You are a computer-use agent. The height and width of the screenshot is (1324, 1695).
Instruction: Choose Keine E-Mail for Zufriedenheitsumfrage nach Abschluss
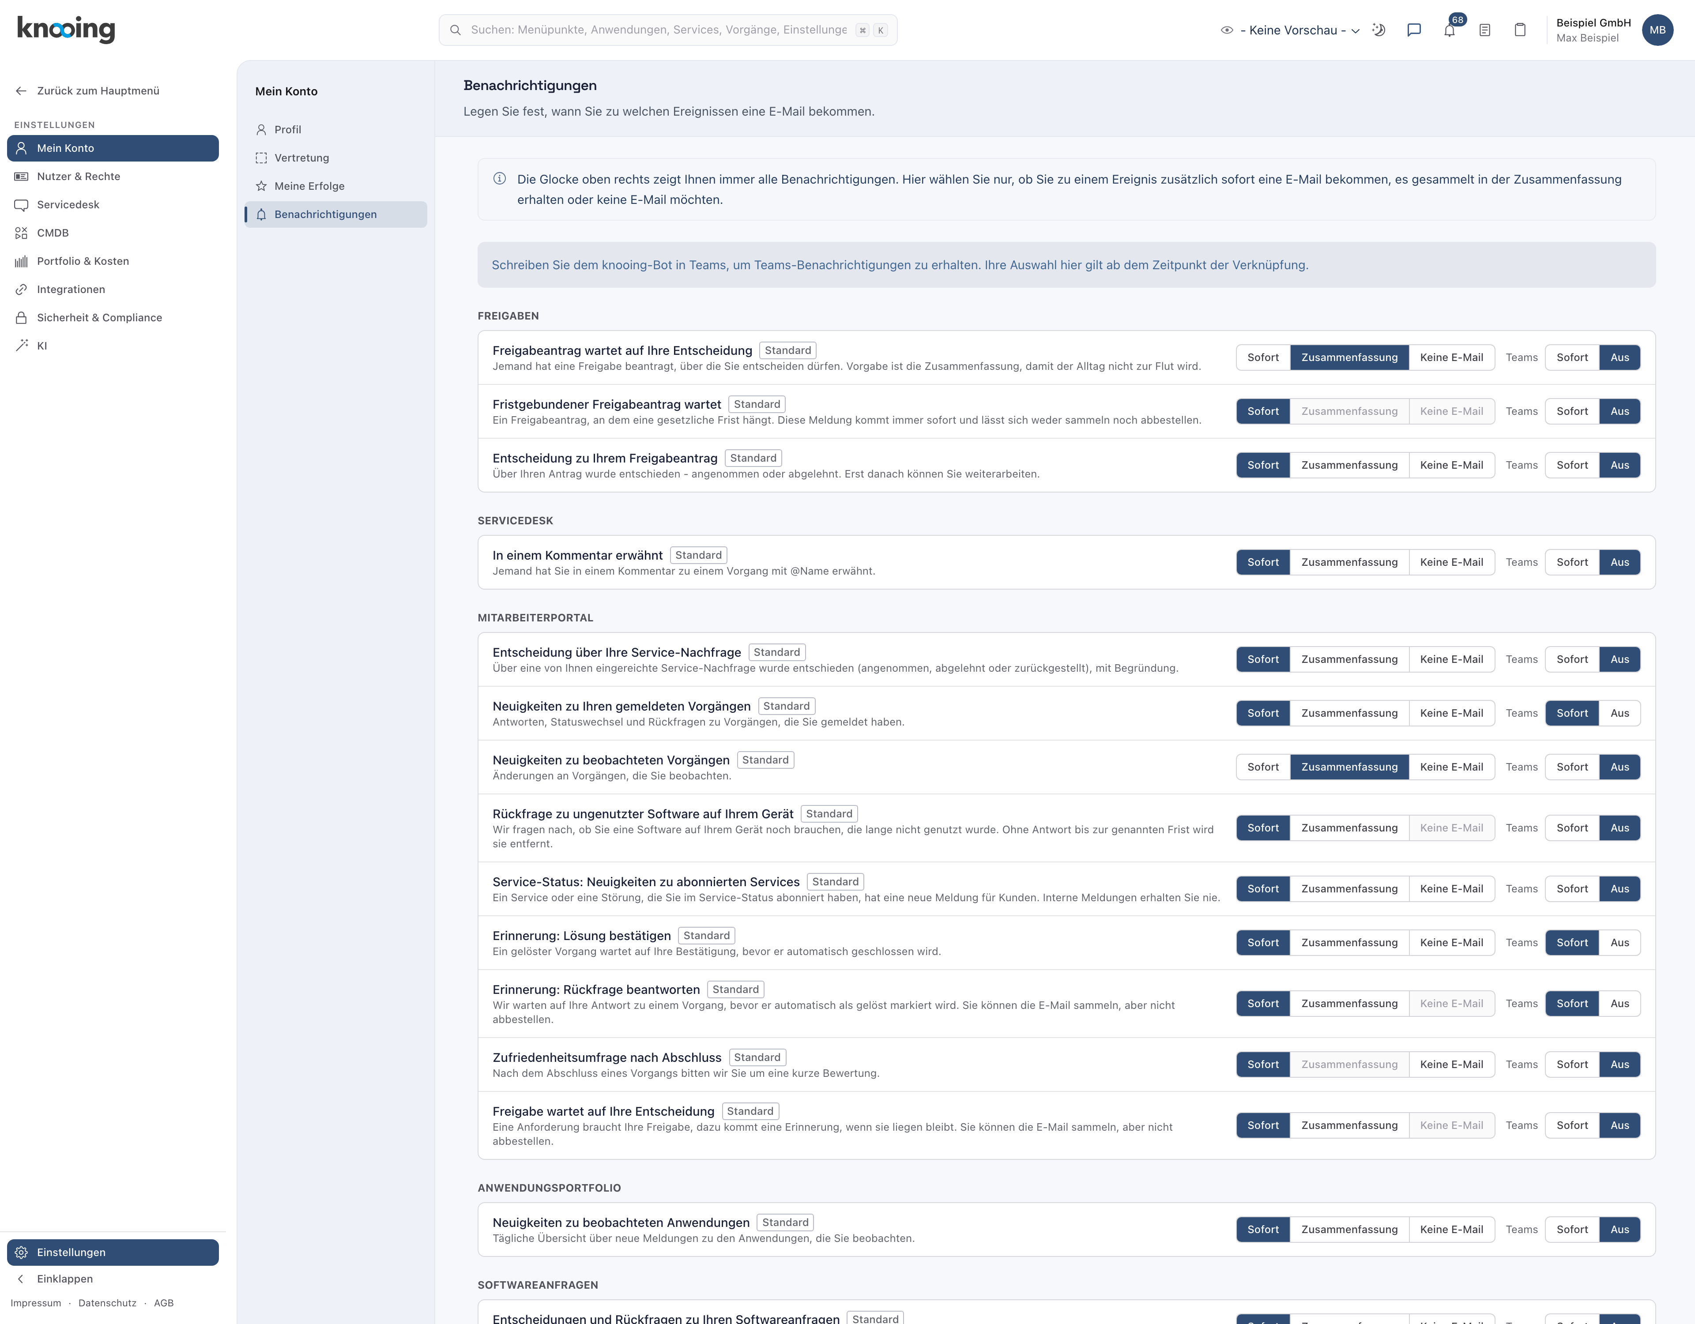[x=1451, y=1065]
